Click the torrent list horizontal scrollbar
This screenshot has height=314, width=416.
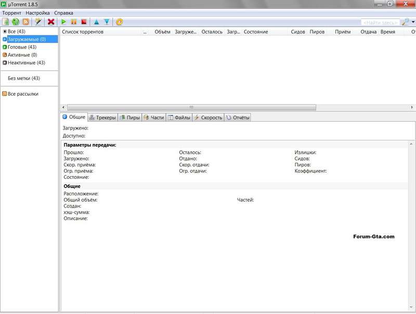coord(191,107)
